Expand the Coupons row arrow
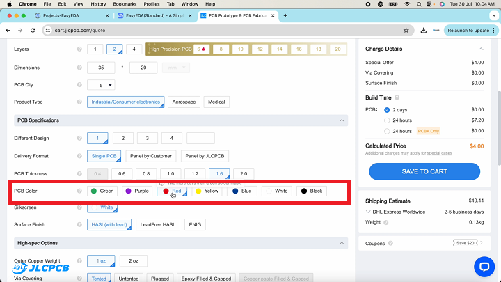 [482, 243]
